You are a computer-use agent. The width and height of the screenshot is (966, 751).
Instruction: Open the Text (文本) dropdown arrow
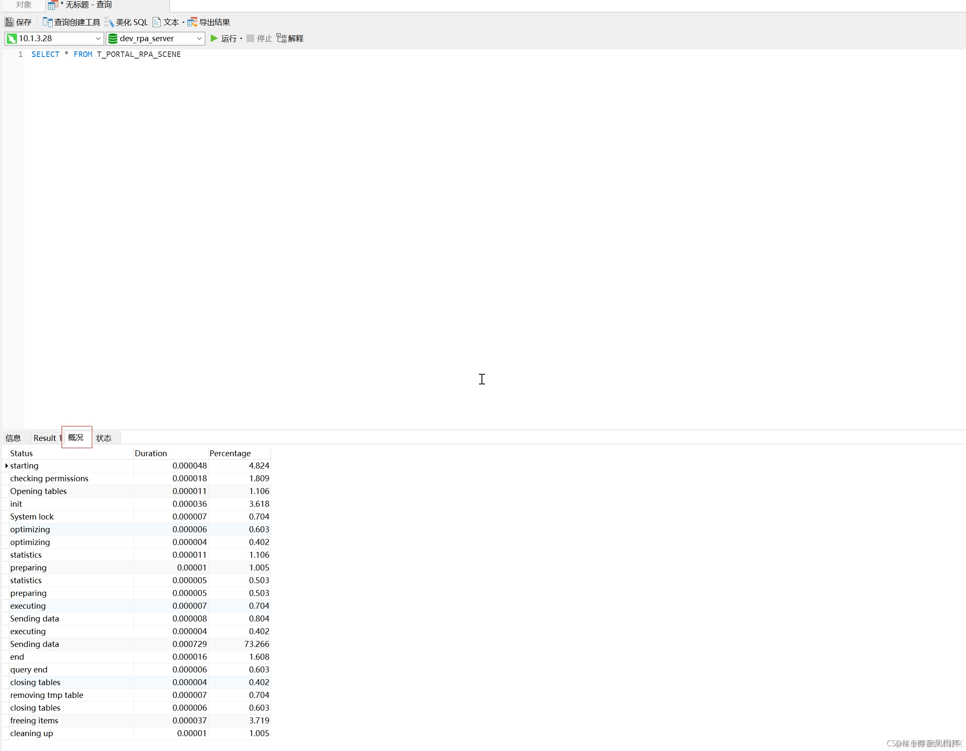click(183, 22)
